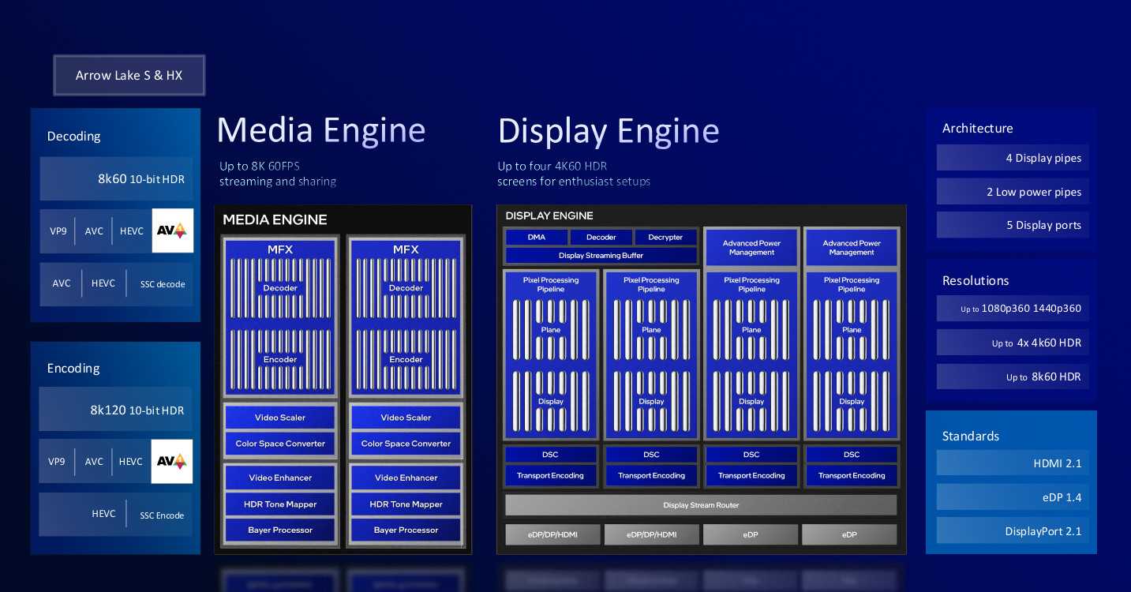Click the HDMI 2.1 standard
1131x592 pixels.
(1013, 463)
